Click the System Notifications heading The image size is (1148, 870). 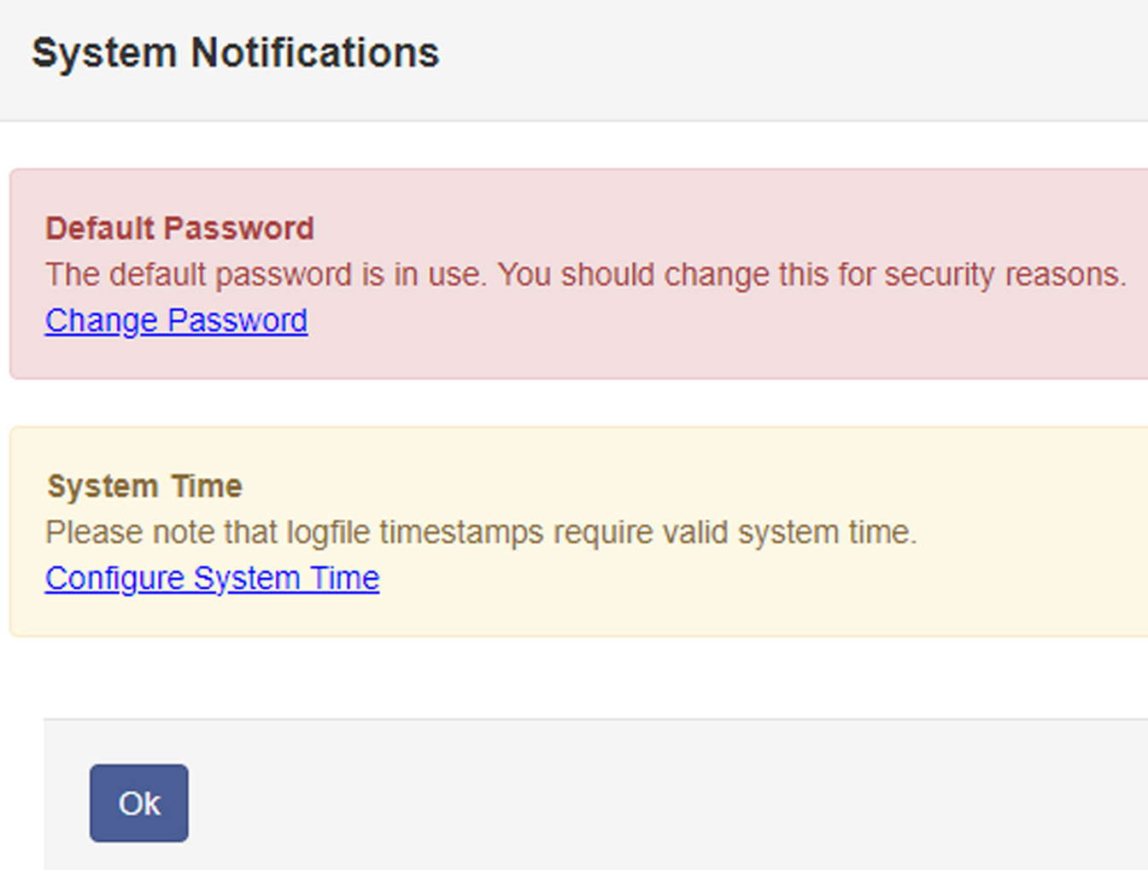pyautogui.click(x=235, y=53)
